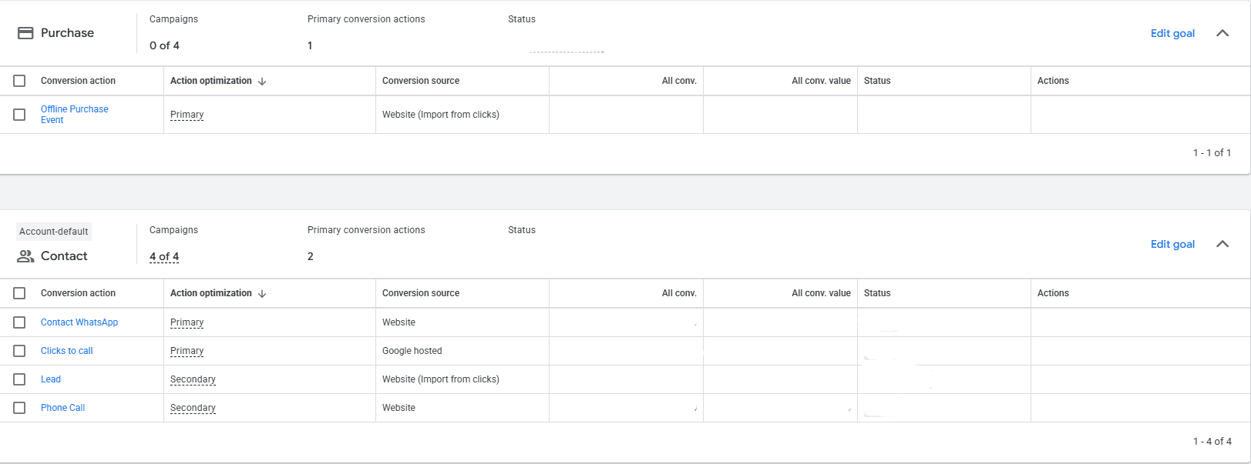The height and width of the screenshot is (464, 1251).
Task: Click Primary for Offline Purchase Event
Action: coord(187,115)
